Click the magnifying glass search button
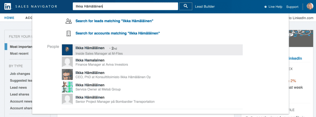This screenshot has height=117, width=316. tap(185, 6)
